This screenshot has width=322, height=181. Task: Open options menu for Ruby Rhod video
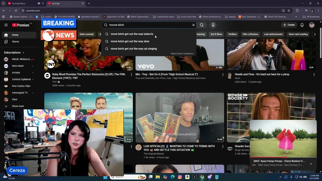coord(131,75)
